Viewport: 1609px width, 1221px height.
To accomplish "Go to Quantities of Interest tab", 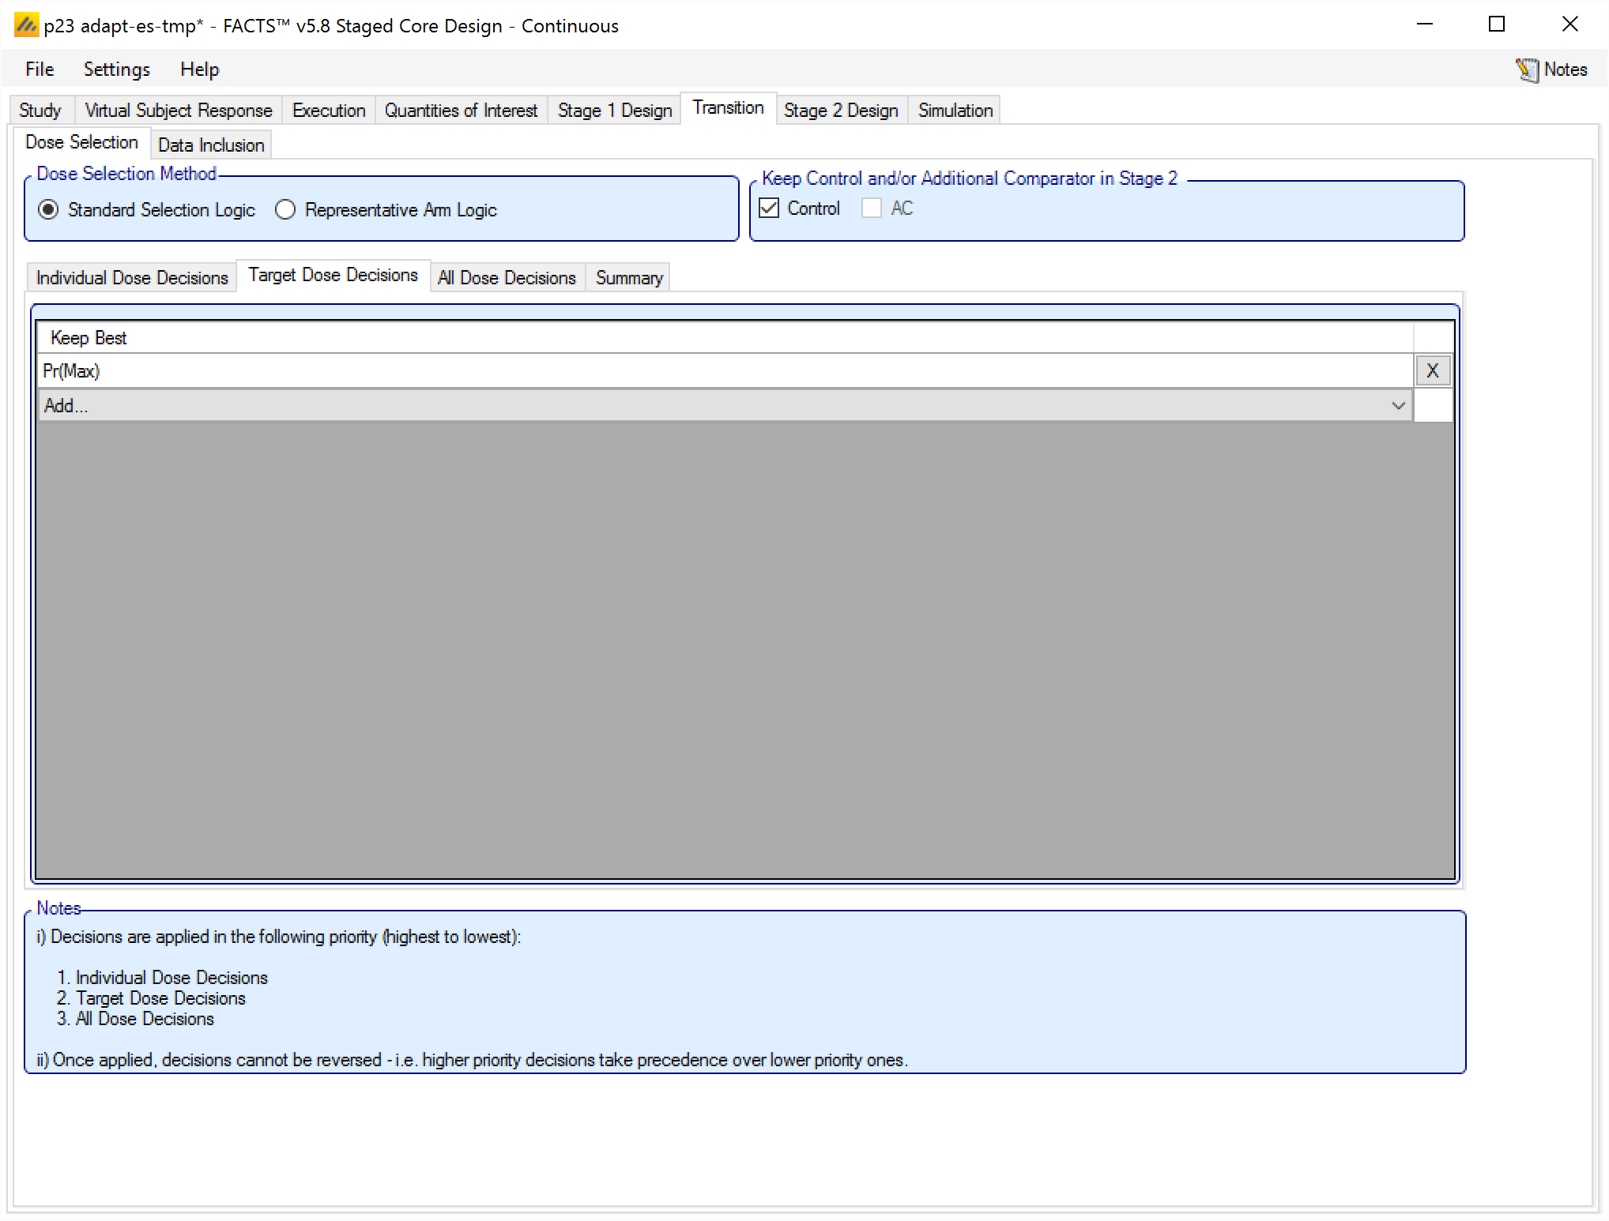I will click(x=461, y=111).
